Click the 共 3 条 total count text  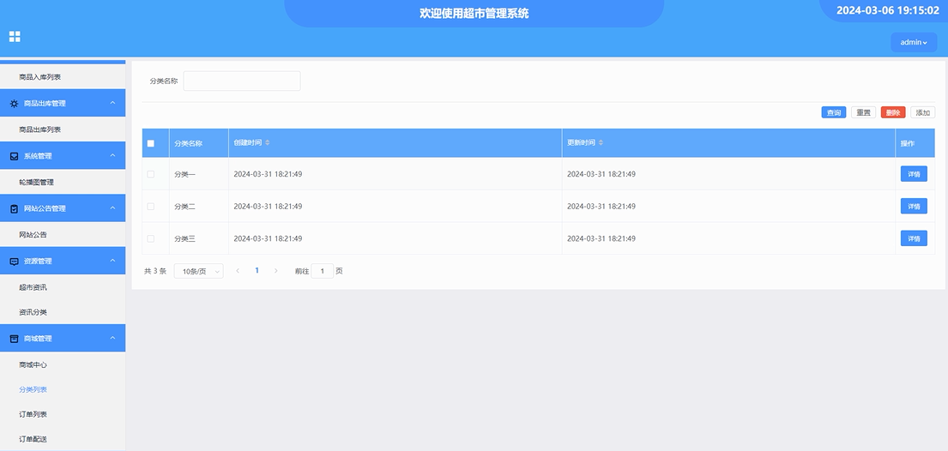(x=154, y=271)
